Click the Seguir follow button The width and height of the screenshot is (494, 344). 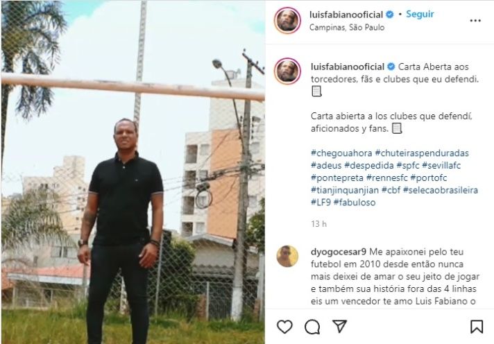pos(420,14)
